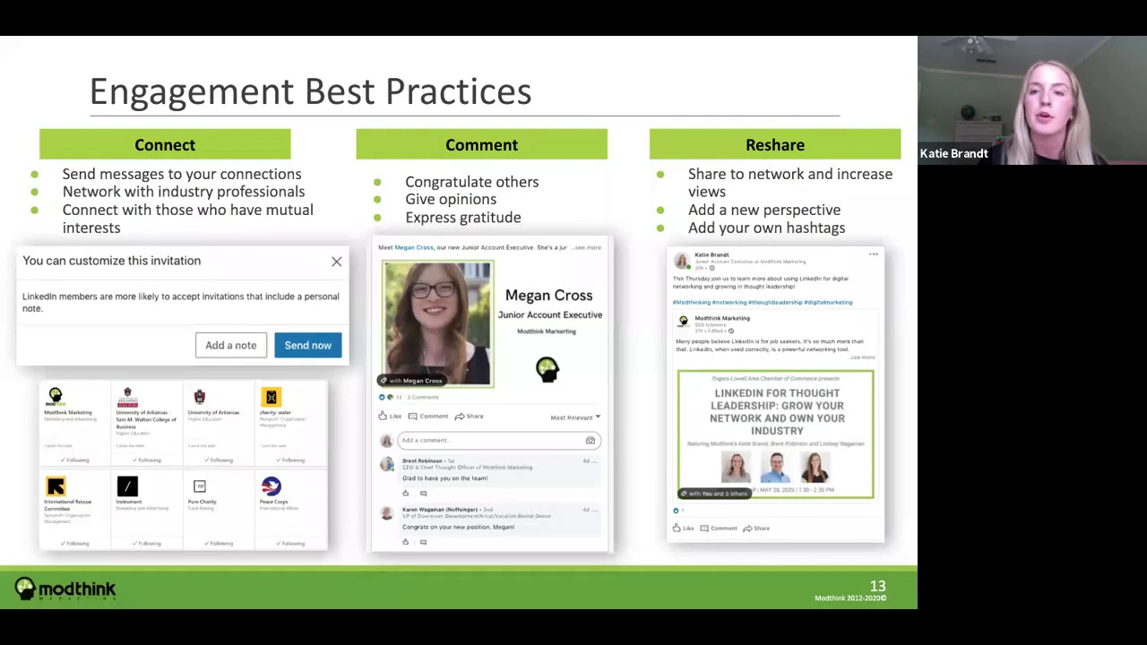Viewport: 1147px width, 645px height.
Task: Like Brent Robinson's comment
Action: 405,493
